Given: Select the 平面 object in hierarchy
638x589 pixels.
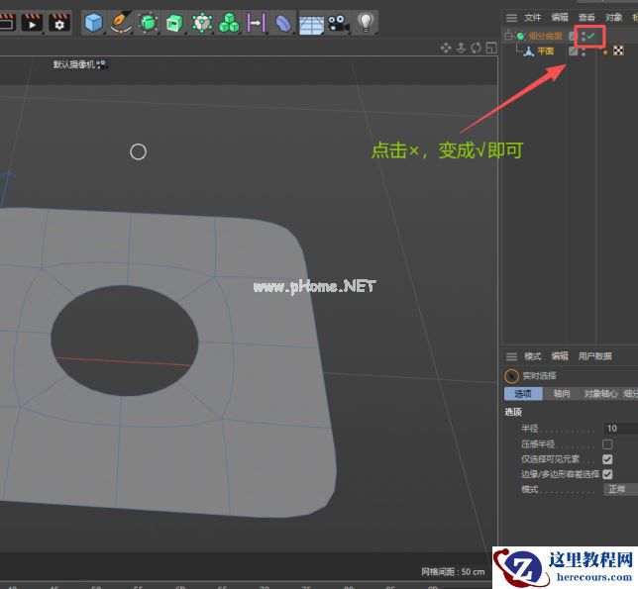Looking at the screenshot, I should [545, 51].
